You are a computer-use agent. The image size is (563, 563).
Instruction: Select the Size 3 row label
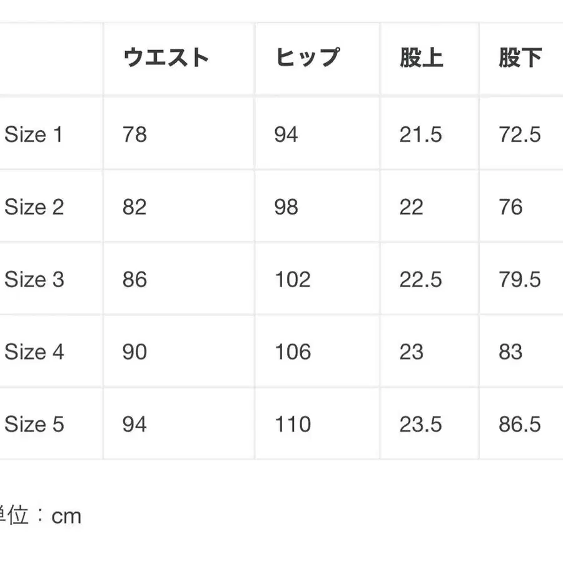tap(34, 280)
